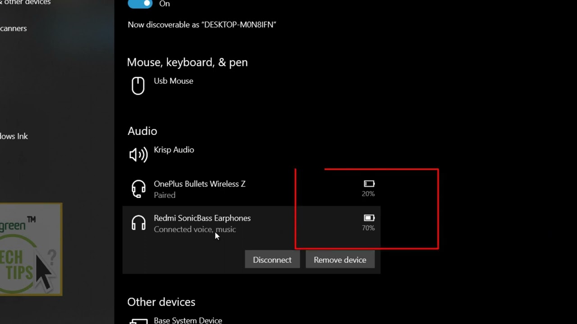
Task: Select the Usb Mouse device entry
Action: coord(174,81)
